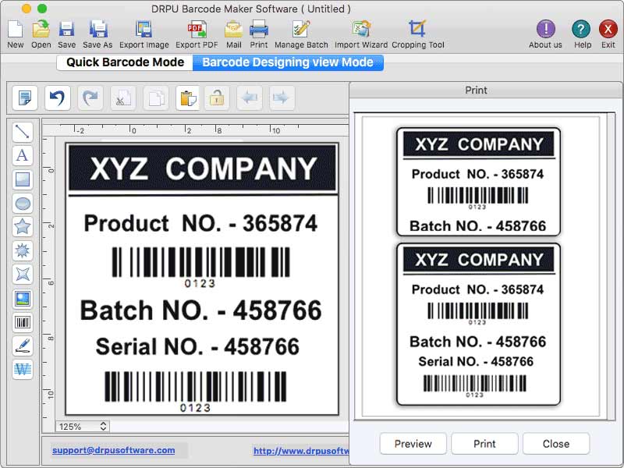Redo the last action
The height and width of the screenshot is (468, 624).
90,98
